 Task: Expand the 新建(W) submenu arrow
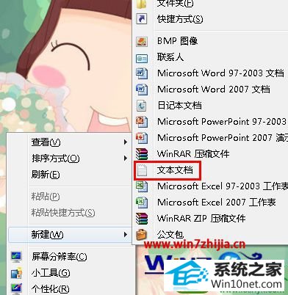(x=126, y=235)
